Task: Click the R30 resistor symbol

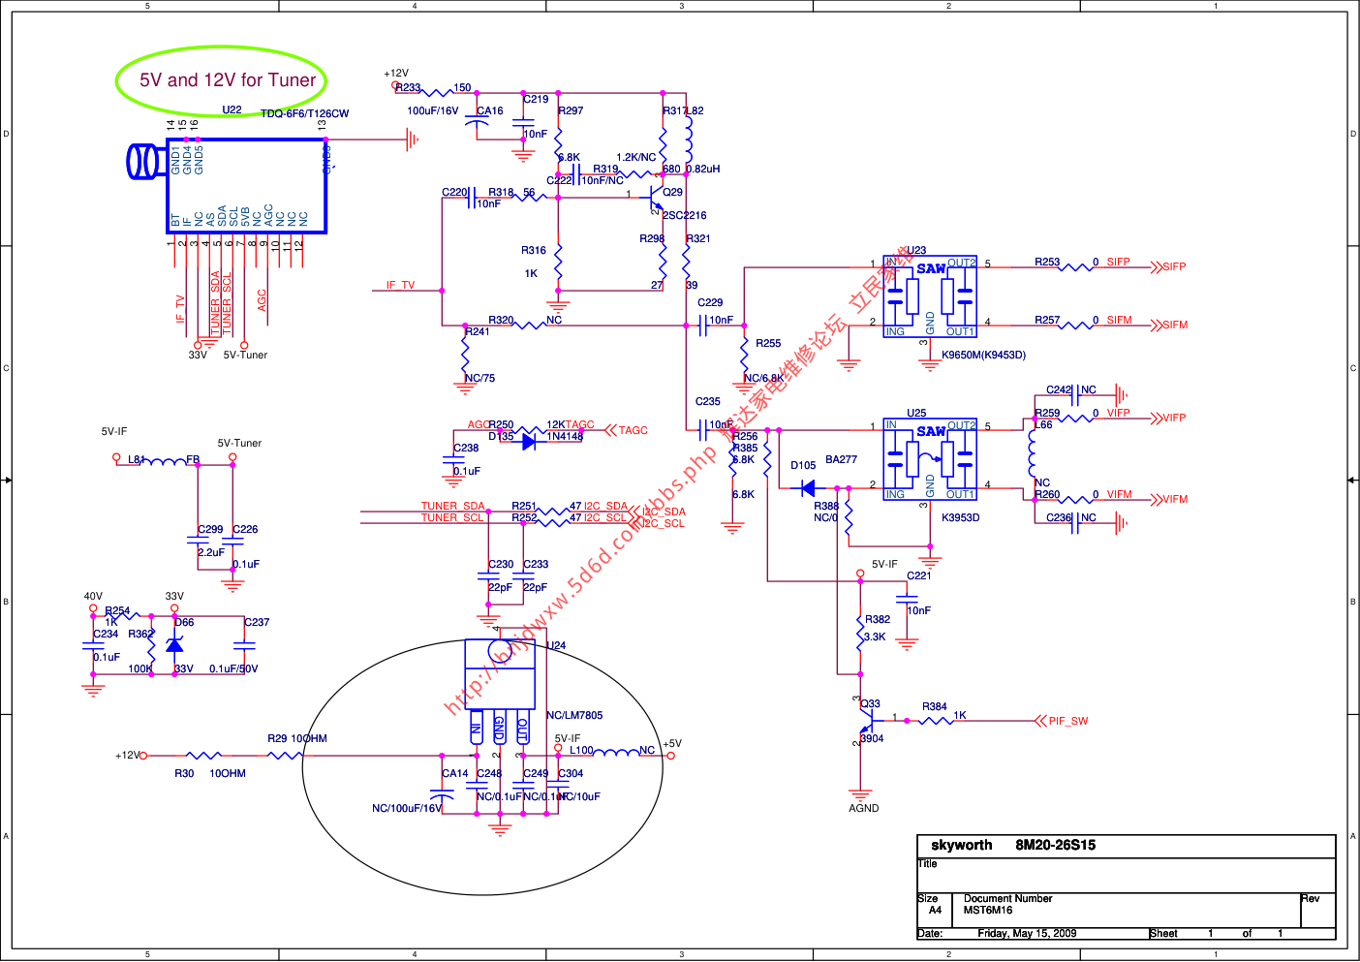Action: pos(204,755)
